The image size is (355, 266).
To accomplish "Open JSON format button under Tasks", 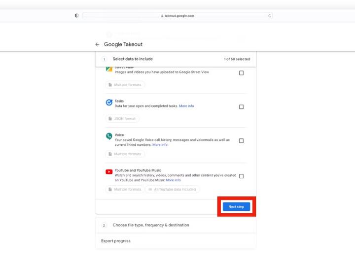I will coord(122,119).
